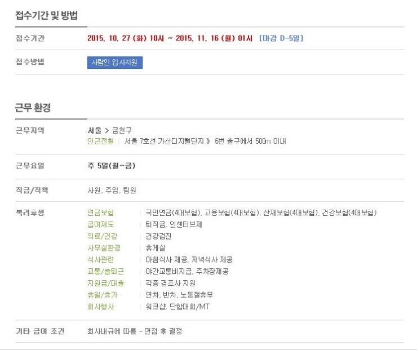The width and height of the screenshot is (417, 350).
Task: Click the 사람인 입사지원 apply button
Action: click(115, 63)
